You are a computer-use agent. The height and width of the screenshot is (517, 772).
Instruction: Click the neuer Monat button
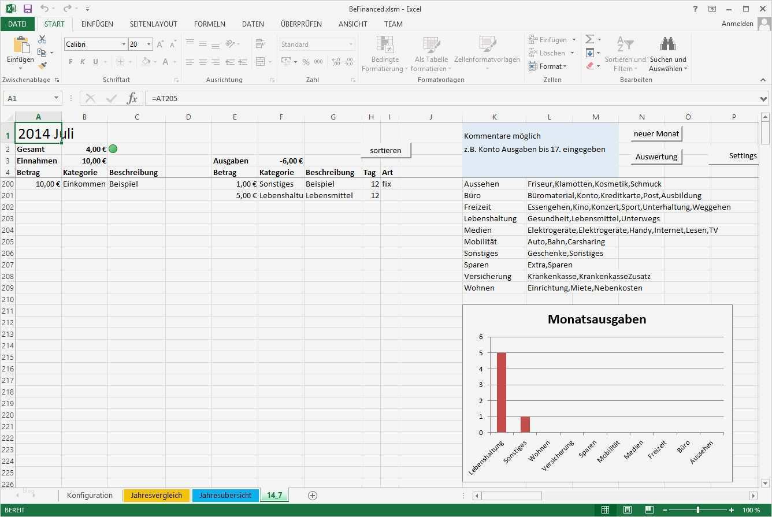click(x=656, y=134)
